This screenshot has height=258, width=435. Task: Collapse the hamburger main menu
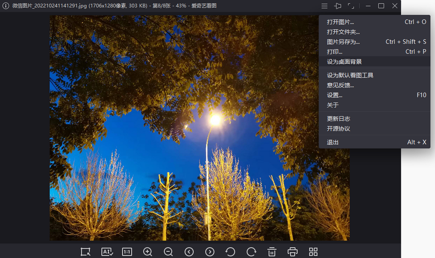pyautogui.click(x=324, y=6)
